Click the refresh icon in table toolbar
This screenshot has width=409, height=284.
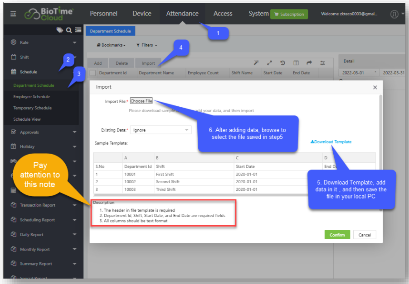click(x=282, y=63)
